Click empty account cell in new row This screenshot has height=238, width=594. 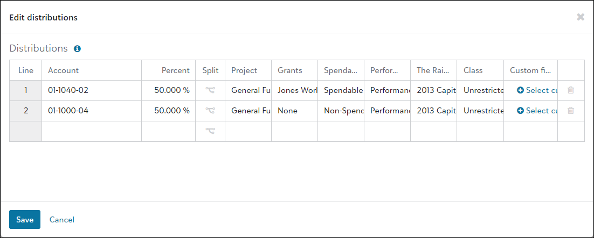coord(91,131)
